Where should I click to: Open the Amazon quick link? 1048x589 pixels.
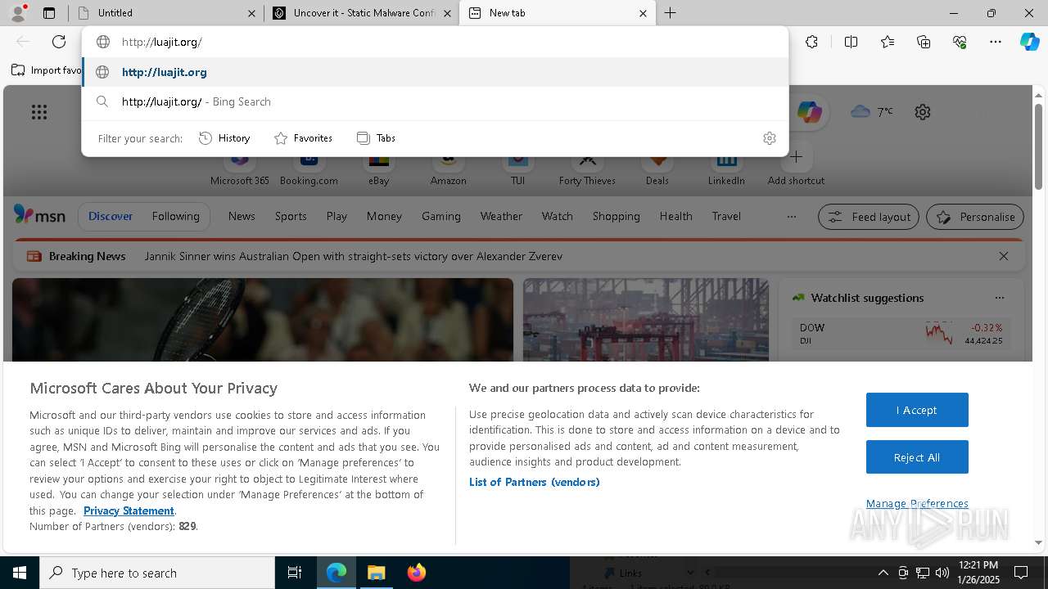tap(448, 168)
